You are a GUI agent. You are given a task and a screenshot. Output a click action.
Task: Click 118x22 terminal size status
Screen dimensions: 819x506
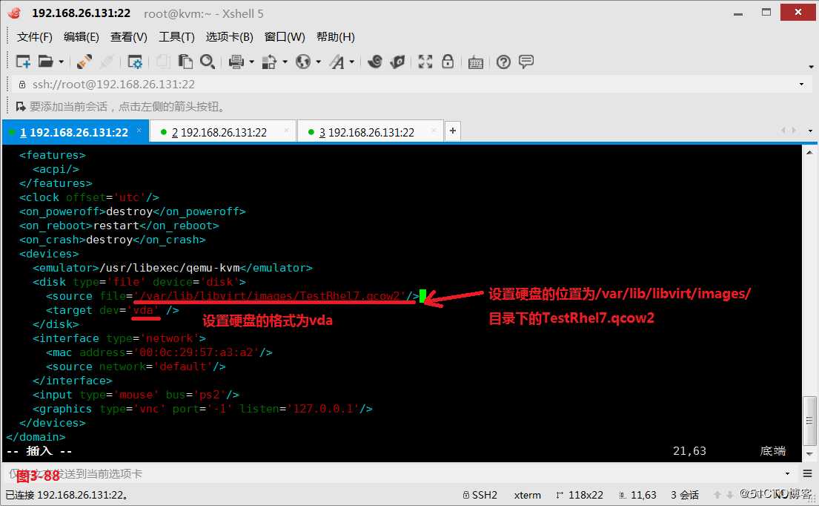tap(580, 495)
